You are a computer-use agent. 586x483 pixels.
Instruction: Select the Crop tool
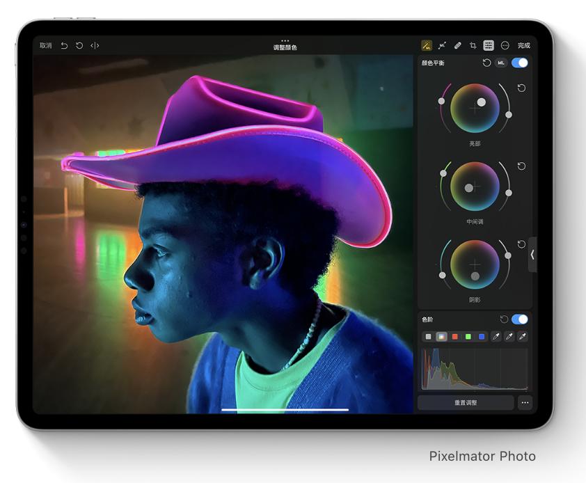coord(473,45)
